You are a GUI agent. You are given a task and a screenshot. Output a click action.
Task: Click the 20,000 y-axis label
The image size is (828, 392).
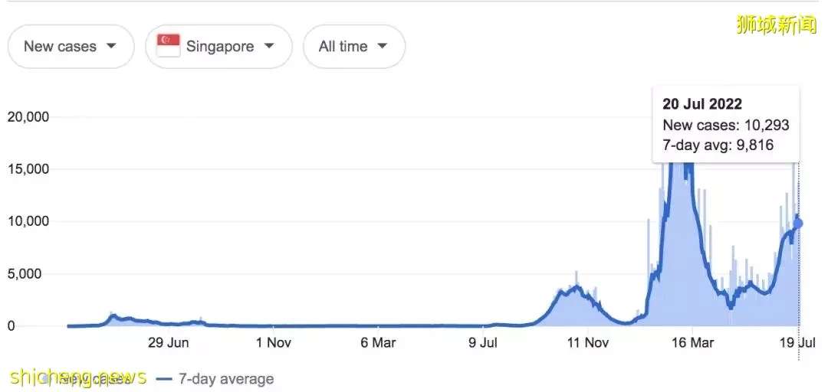point(28,116)
